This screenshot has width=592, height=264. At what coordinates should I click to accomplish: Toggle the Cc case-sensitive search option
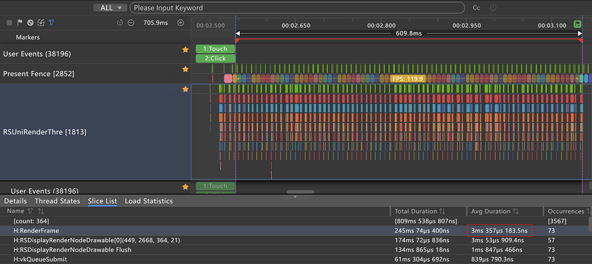click(x=477, y=8)
